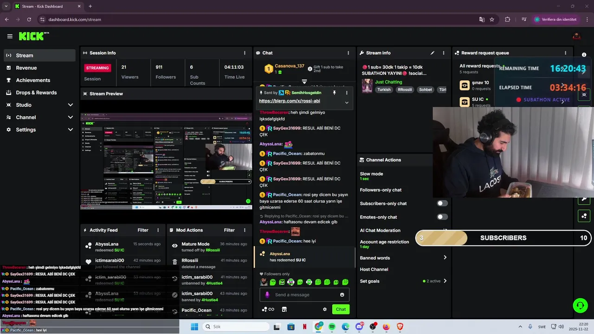
Task: Open AI Chat Moderation setting
Action: click(380, 231)
